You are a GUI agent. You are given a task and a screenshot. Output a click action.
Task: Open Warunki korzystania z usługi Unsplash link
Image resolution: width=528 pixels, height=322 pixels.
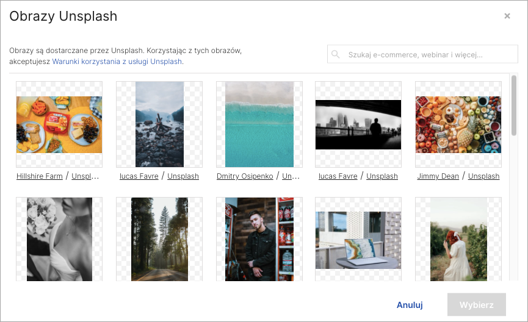pyautogui.click(x=117, y=62)
